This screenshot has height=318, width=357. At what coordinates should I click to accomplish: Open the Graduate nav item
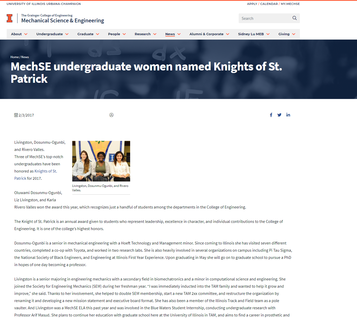tap(85, 34)
